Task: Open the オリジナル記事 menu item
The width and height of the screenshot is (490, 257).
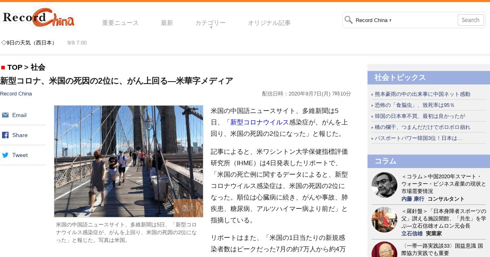Action: point(269,23)
